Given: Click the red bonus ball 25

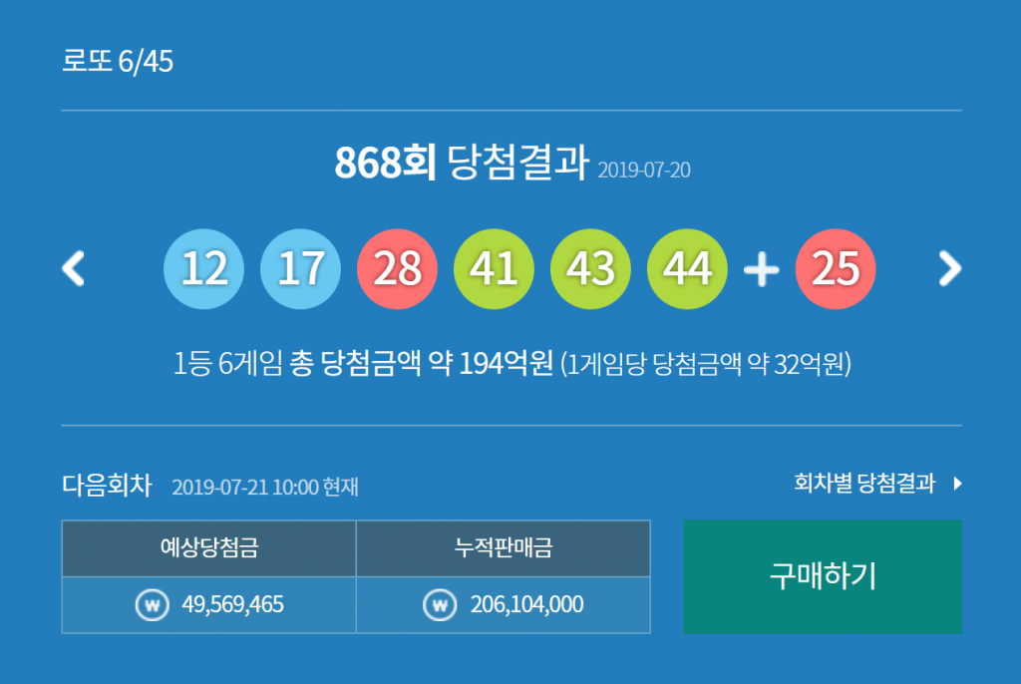Looking at the screenshot, I should pyautogui.click(x=836, y=269).
